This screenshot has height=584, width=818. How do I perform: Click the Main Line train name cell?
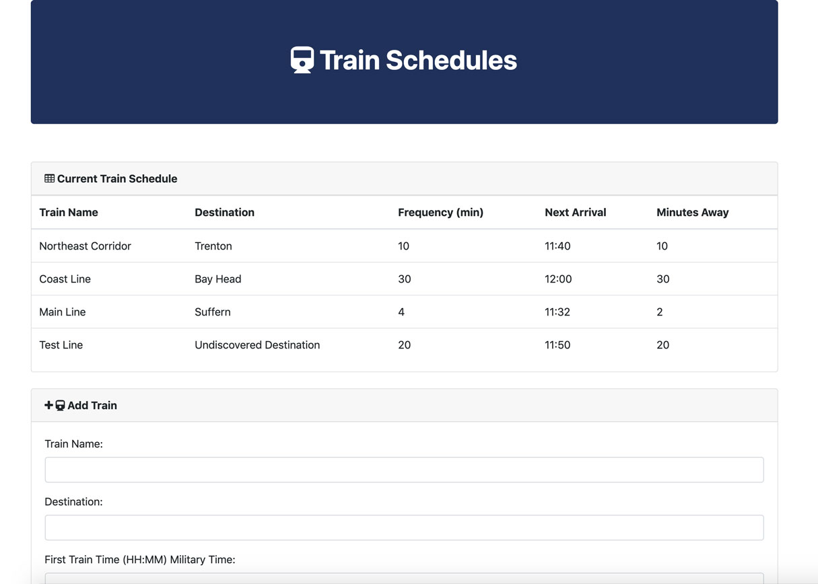[x=63, y=312]
